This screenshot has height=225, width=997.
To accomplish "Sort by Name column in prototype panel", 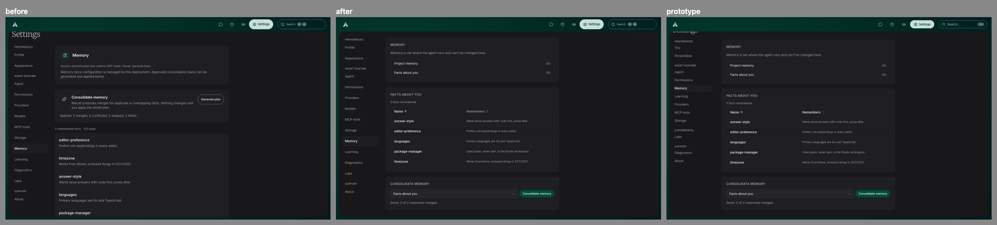I will (736, 112).
